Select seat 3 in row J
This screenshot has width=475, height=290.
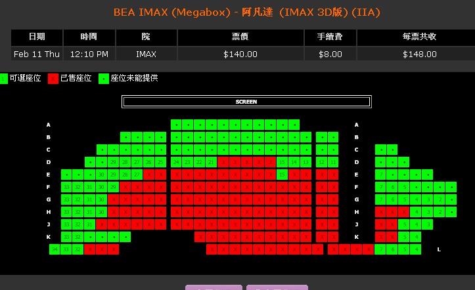pos(428,224)
